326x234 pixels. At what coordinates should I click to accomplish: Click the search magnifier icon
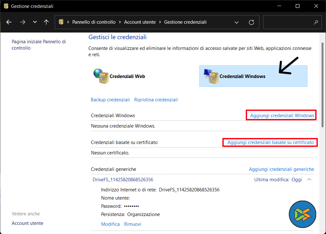point(316,22)
